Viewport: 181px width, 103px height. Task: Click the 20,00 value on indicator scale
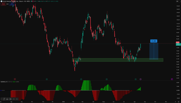coord(178,83)
